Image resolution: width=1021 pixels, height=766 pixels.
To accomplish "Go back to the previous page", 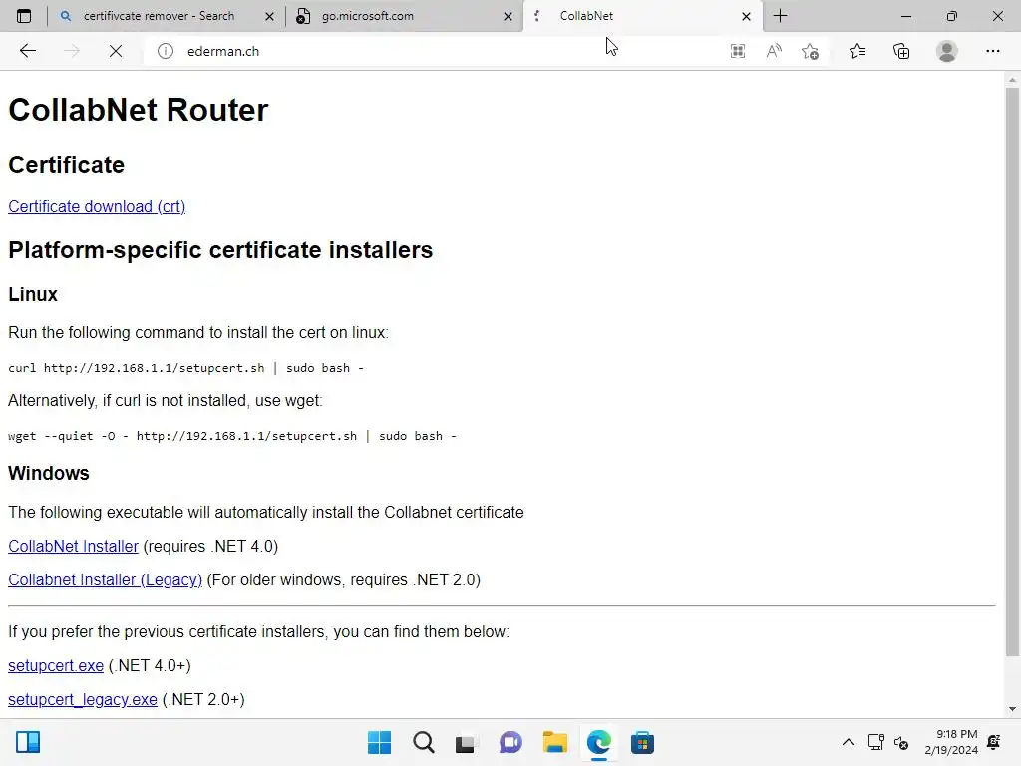I will pyautogui.click(x=27, y=51).
